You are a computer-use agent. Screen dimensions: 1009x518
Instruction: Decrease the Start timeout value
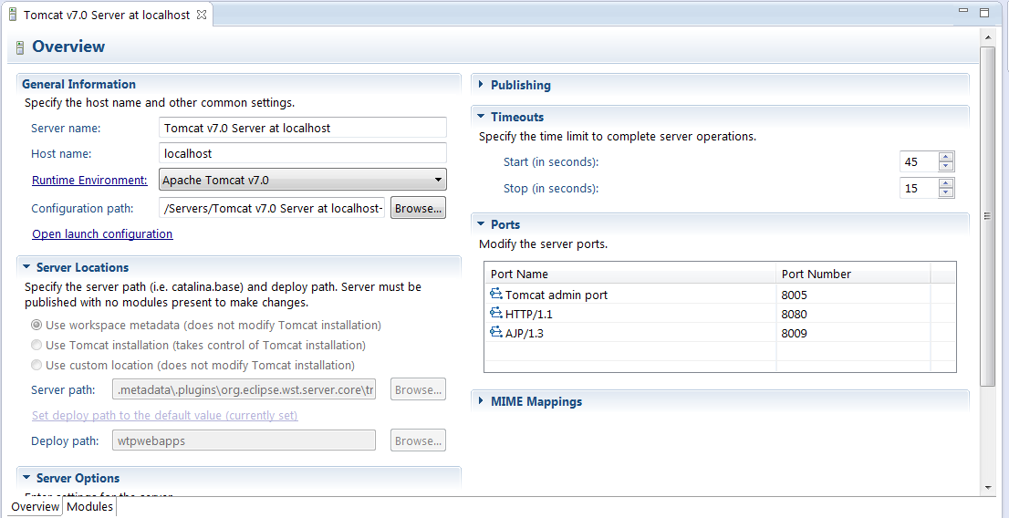[x=946, y=166]
